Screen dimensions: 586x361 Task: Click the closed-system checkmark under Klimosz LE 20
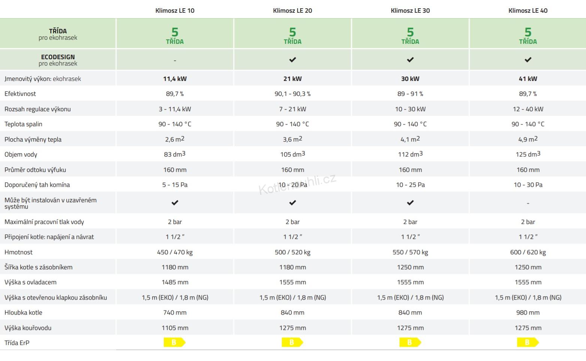tap(293, 203)
